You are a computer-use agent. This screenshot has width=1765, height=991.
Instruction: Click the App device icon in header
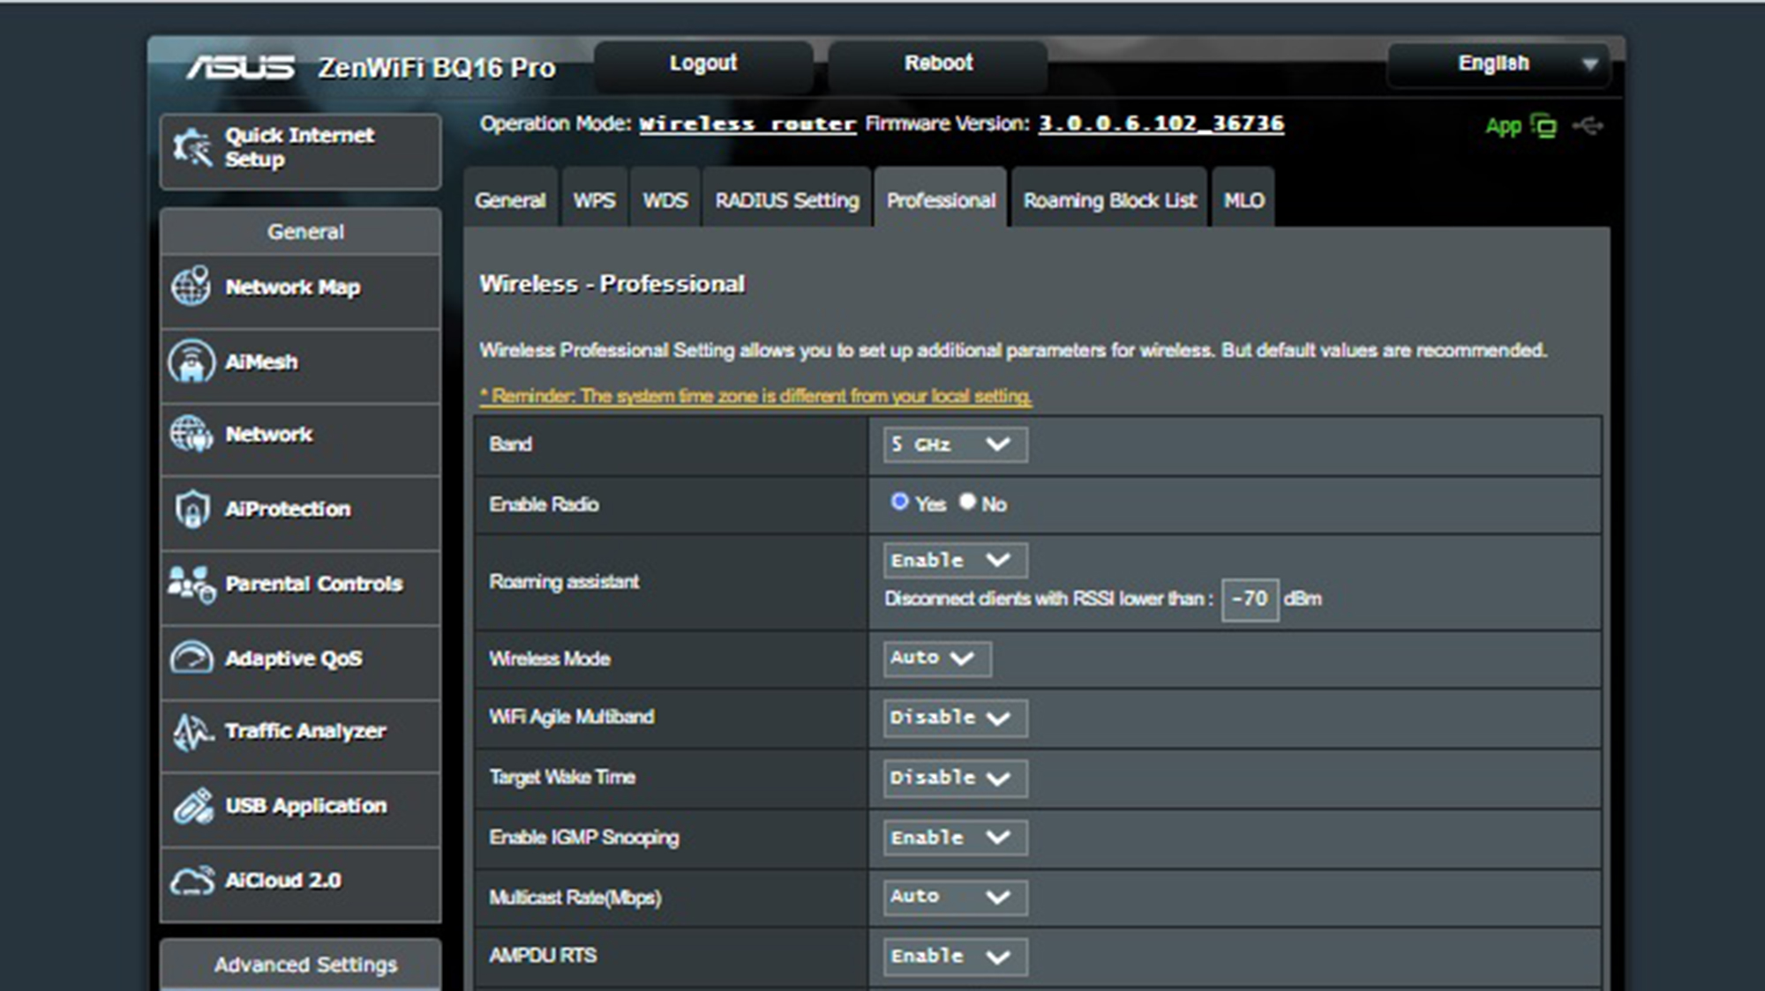pos(1544,126)
